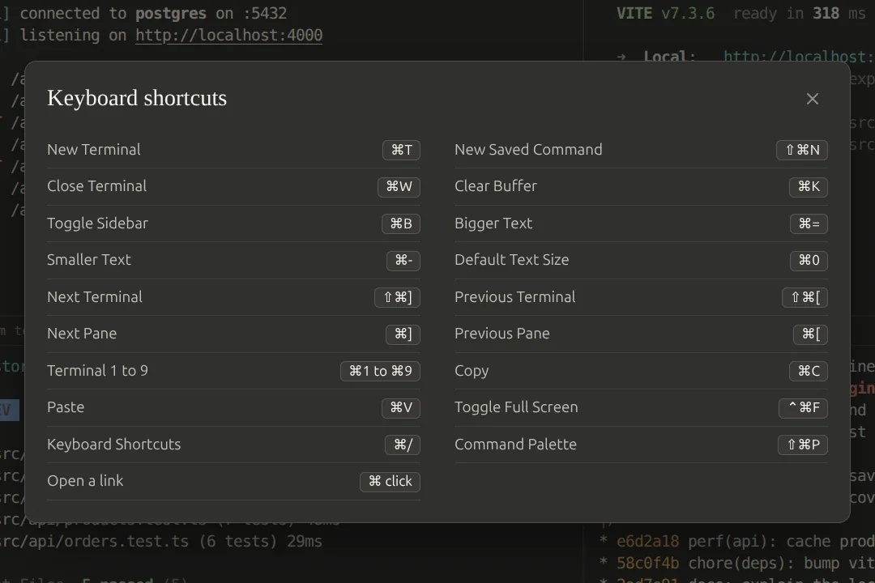Click the 'VITE v7.3.6' text in right pane
Viewport: 875px width, 583px height.
pos(665,13)
